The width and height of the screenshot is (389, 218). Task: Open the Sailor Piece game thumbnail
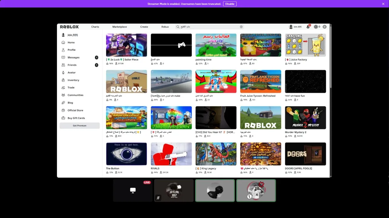[x=126, y=45]
